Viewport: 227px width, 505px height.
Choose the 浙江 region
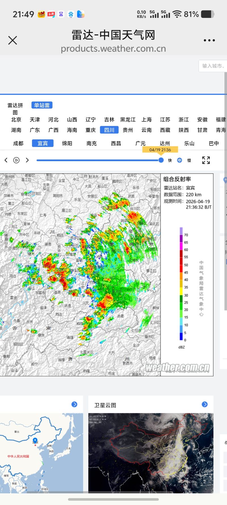coord(184,120)
